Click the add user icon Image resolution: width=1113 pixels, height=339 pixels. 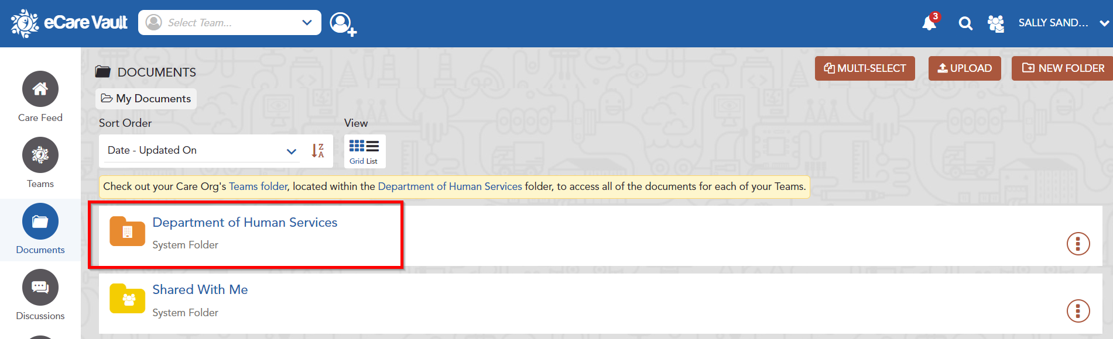(342, 24)
